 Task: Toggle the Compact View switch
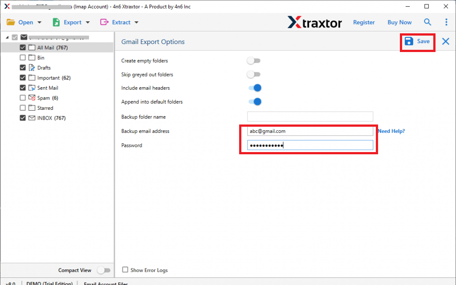[104, 270]
